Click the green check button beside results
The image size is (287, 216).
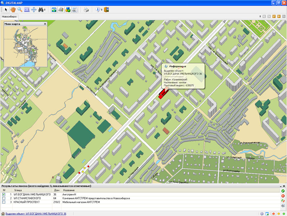(x=283, y=191)
